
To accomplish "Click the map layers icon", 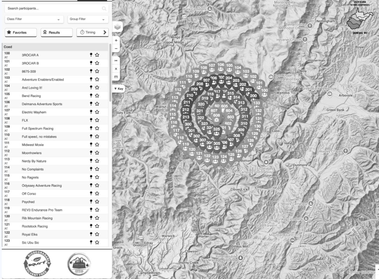I will pyautogui.click(x=117, y=27).
